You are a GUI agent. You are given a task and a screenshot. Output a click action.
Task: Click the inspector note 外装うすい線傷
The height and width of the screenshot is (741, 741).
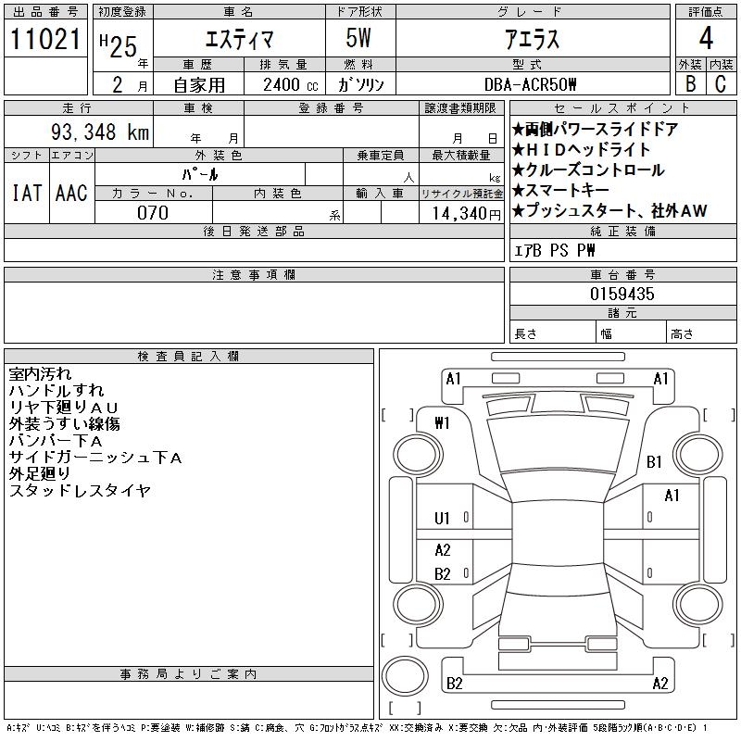click(64, 423)
